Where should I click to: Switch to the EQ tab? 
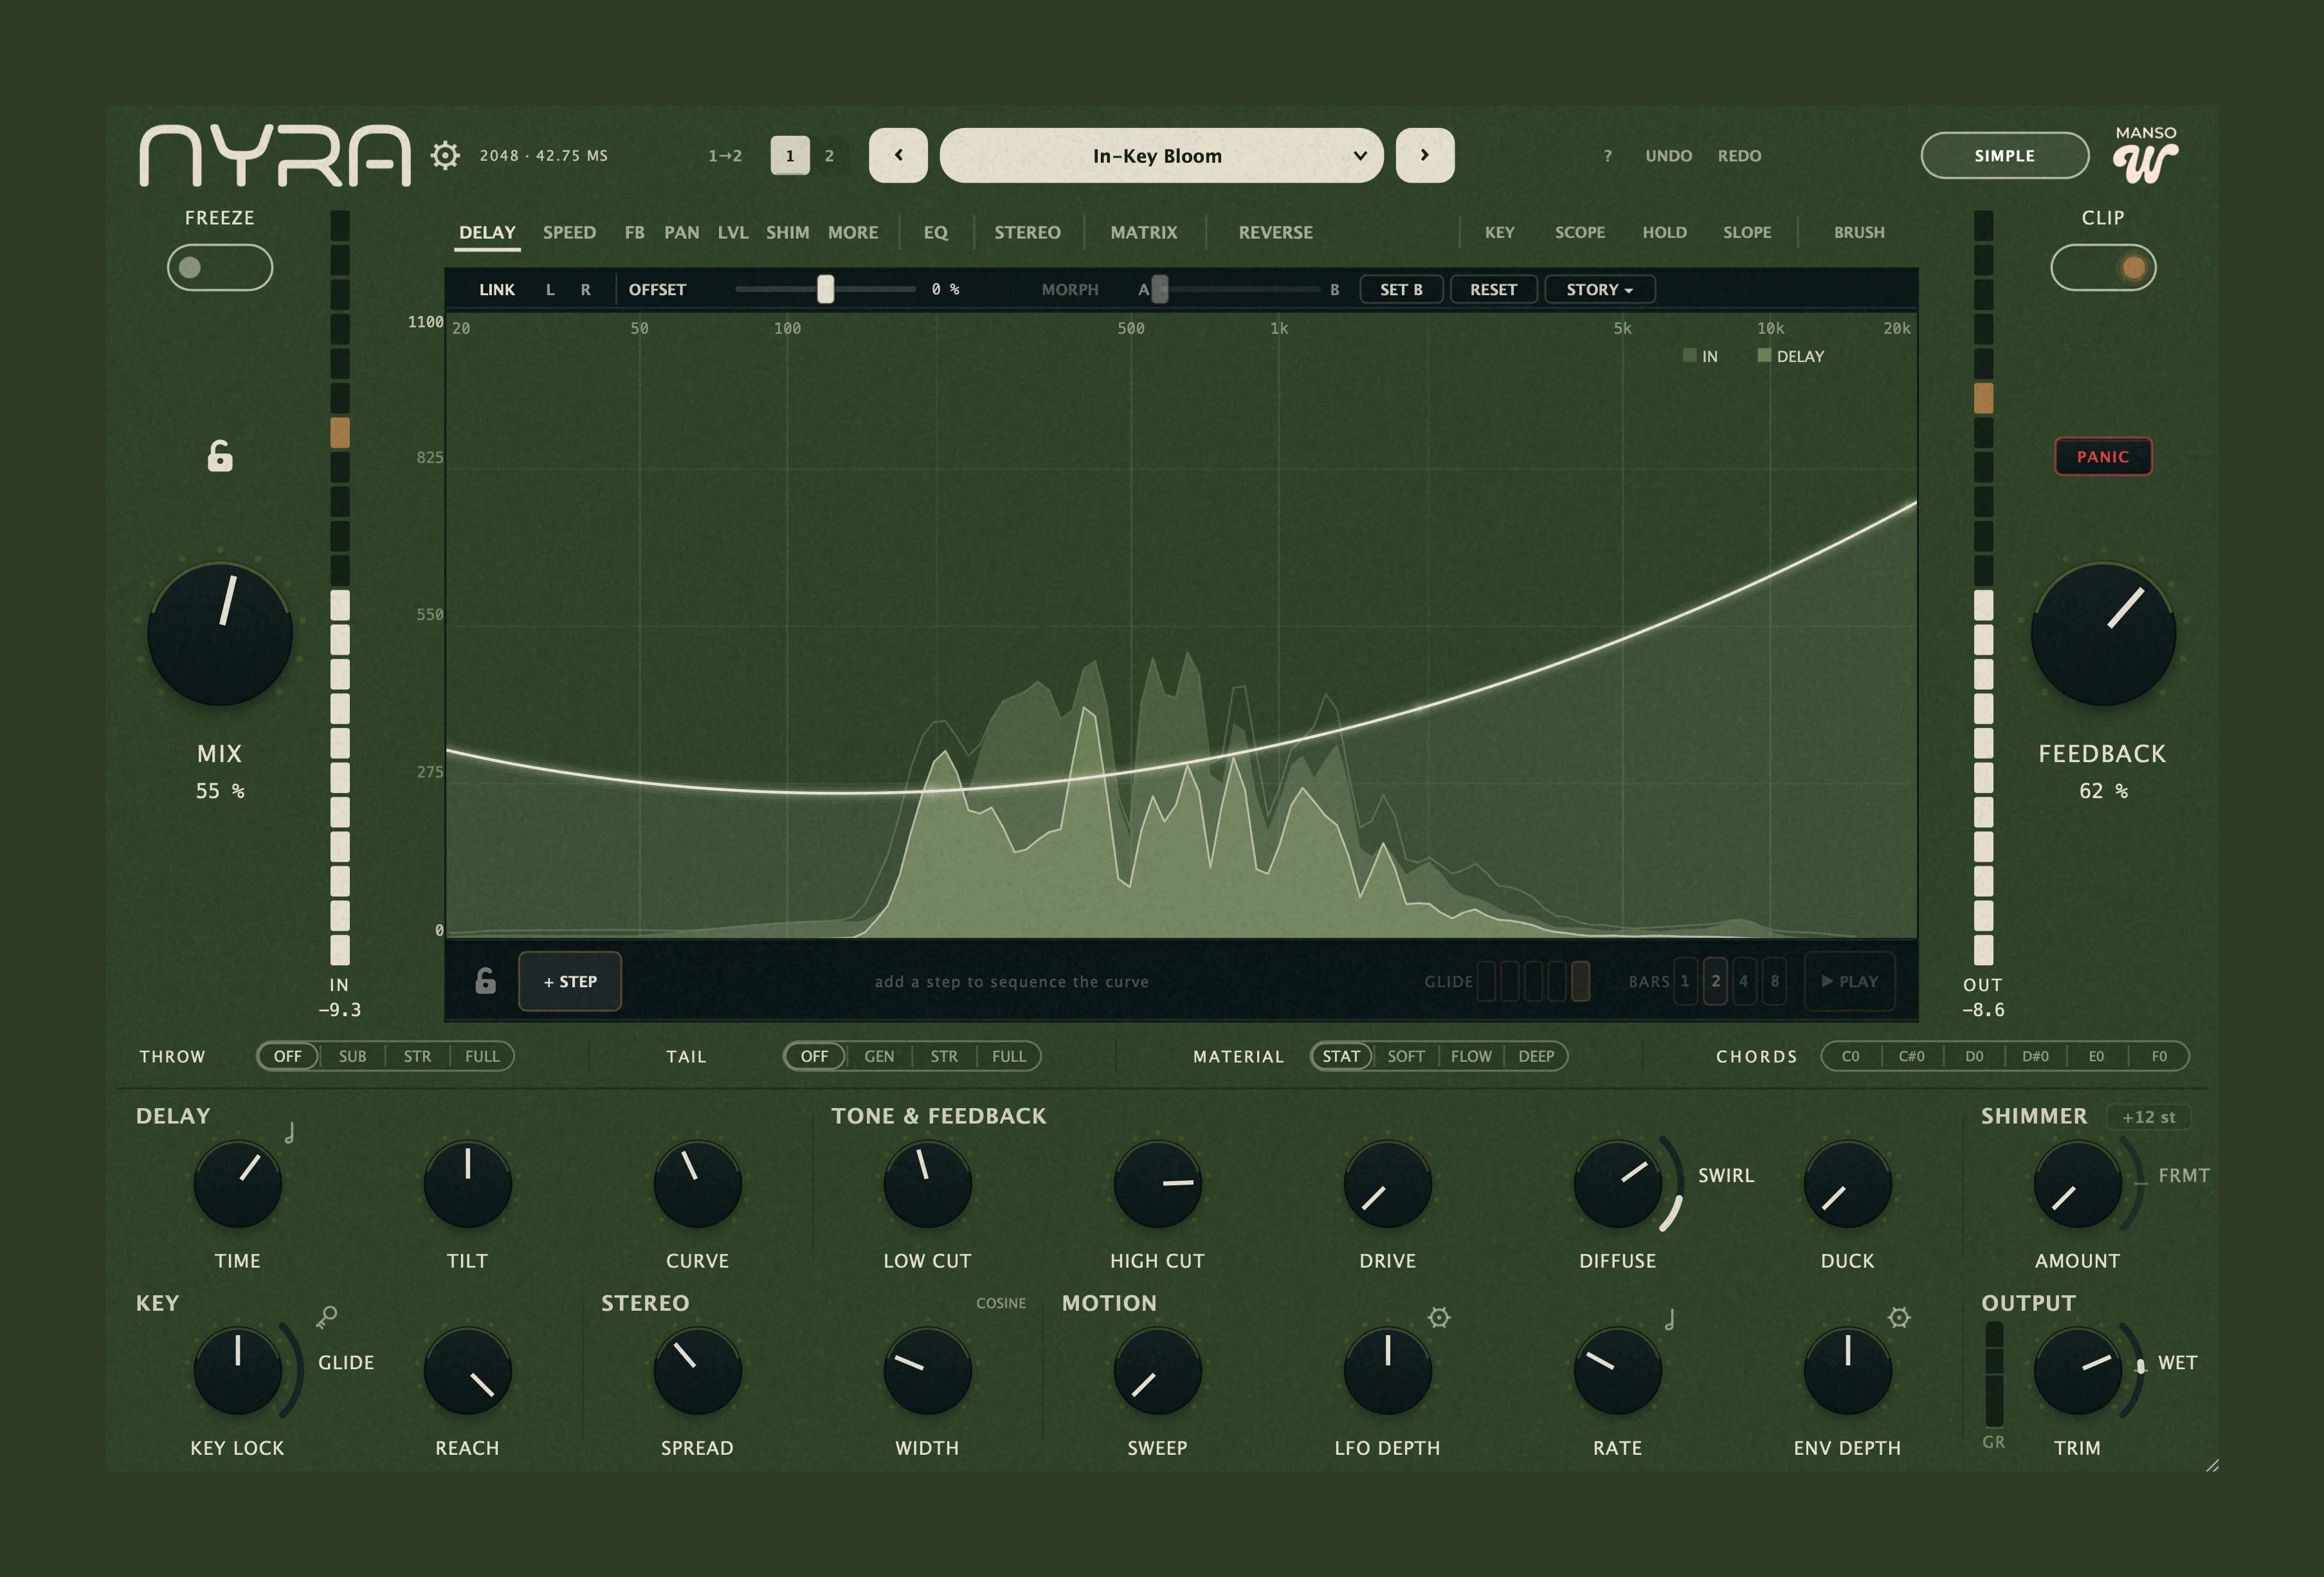pyautogui.click(x=935, y=232)
